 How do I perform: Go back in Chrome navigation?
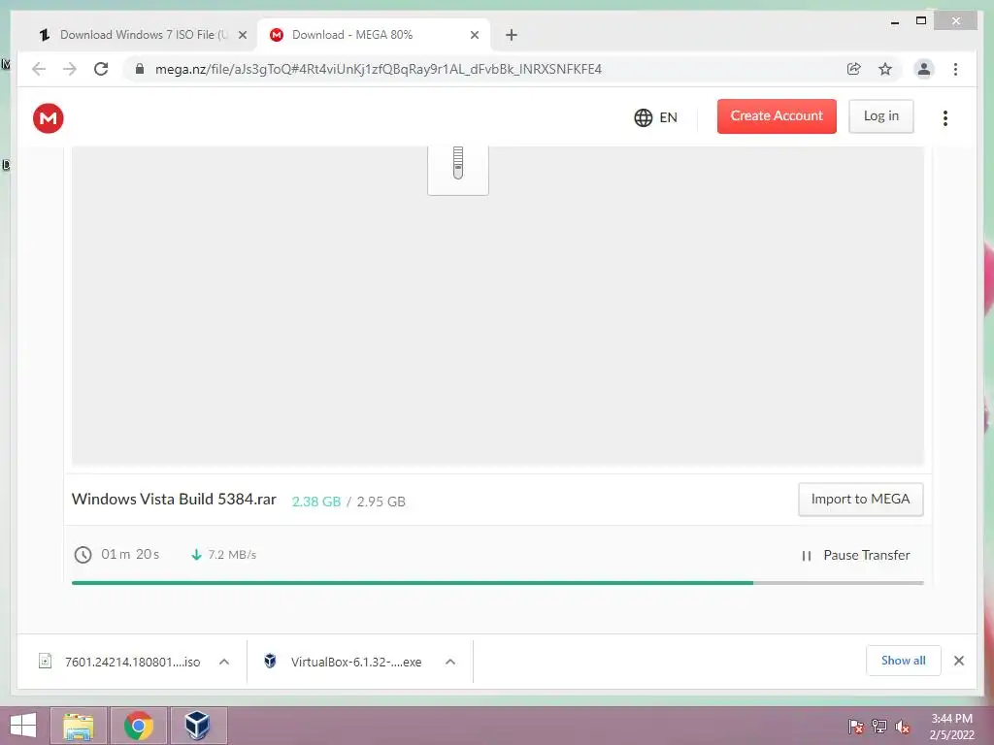click(x=39, y=69)
